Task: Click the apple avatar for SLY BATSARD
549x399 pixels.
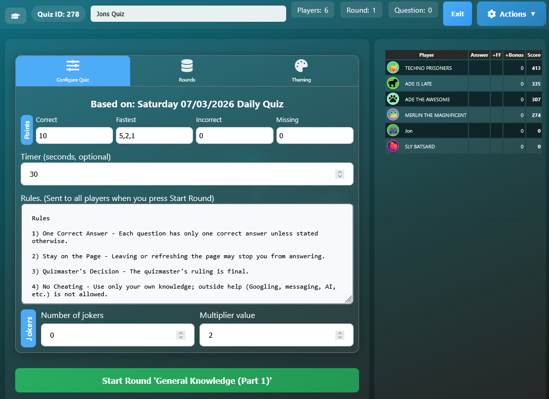Action: [x=392, y=146]
